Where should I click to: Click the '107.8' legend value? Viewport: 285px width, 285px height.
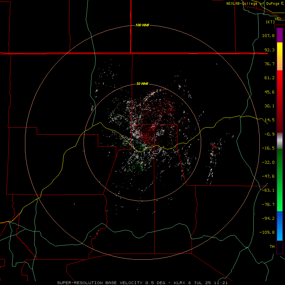coord(268,35)
